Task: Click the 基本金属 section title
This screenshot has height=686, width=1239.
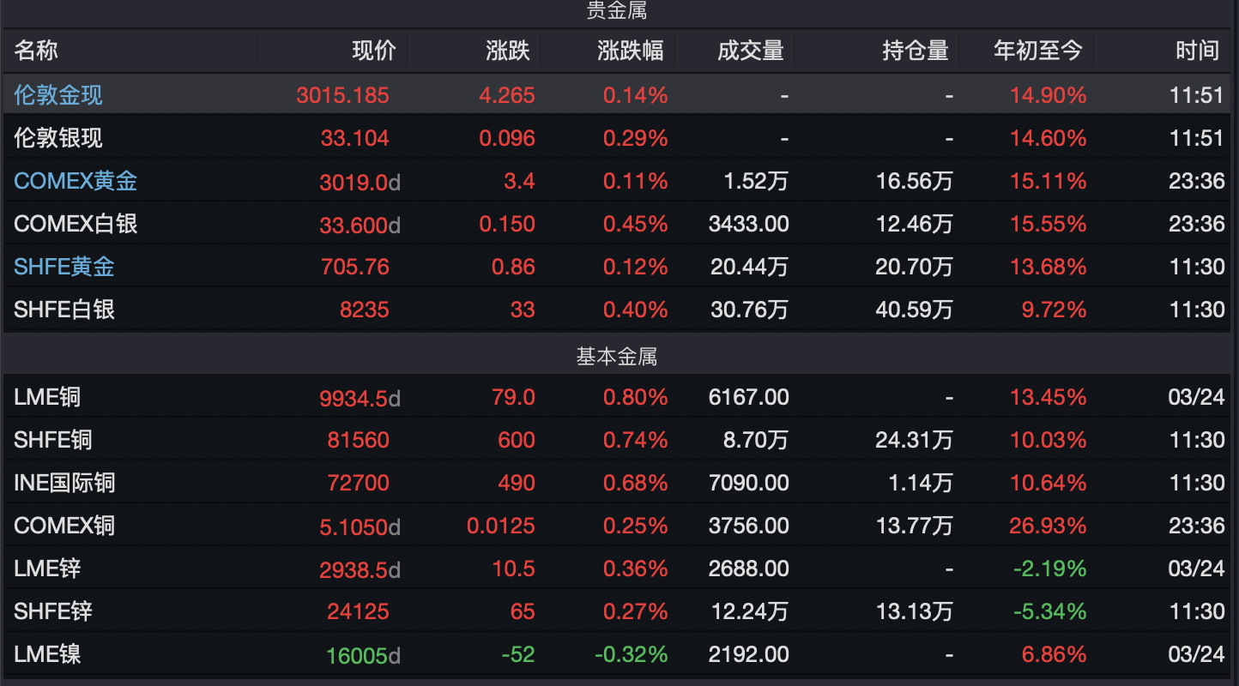Action: tap(616, 357)
